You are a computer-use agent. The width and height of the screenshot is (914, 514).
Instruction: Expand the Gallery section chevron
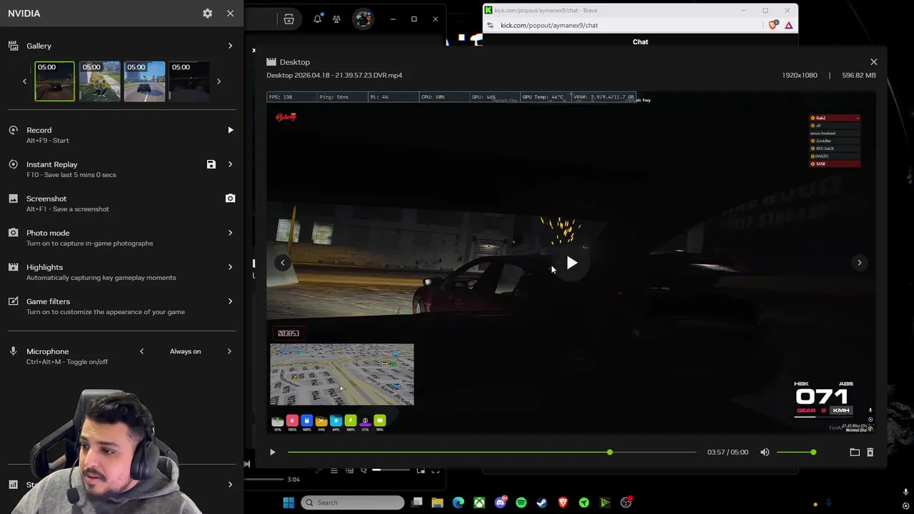[x=230, y=46]
